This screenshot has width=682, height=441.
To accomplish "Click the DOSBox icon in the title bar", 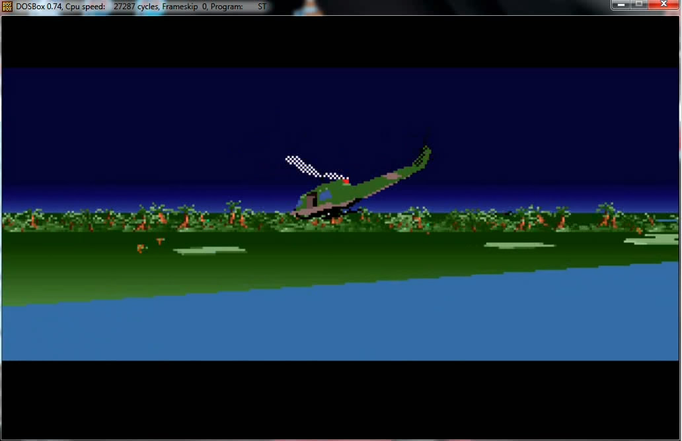I will point(7,7).
